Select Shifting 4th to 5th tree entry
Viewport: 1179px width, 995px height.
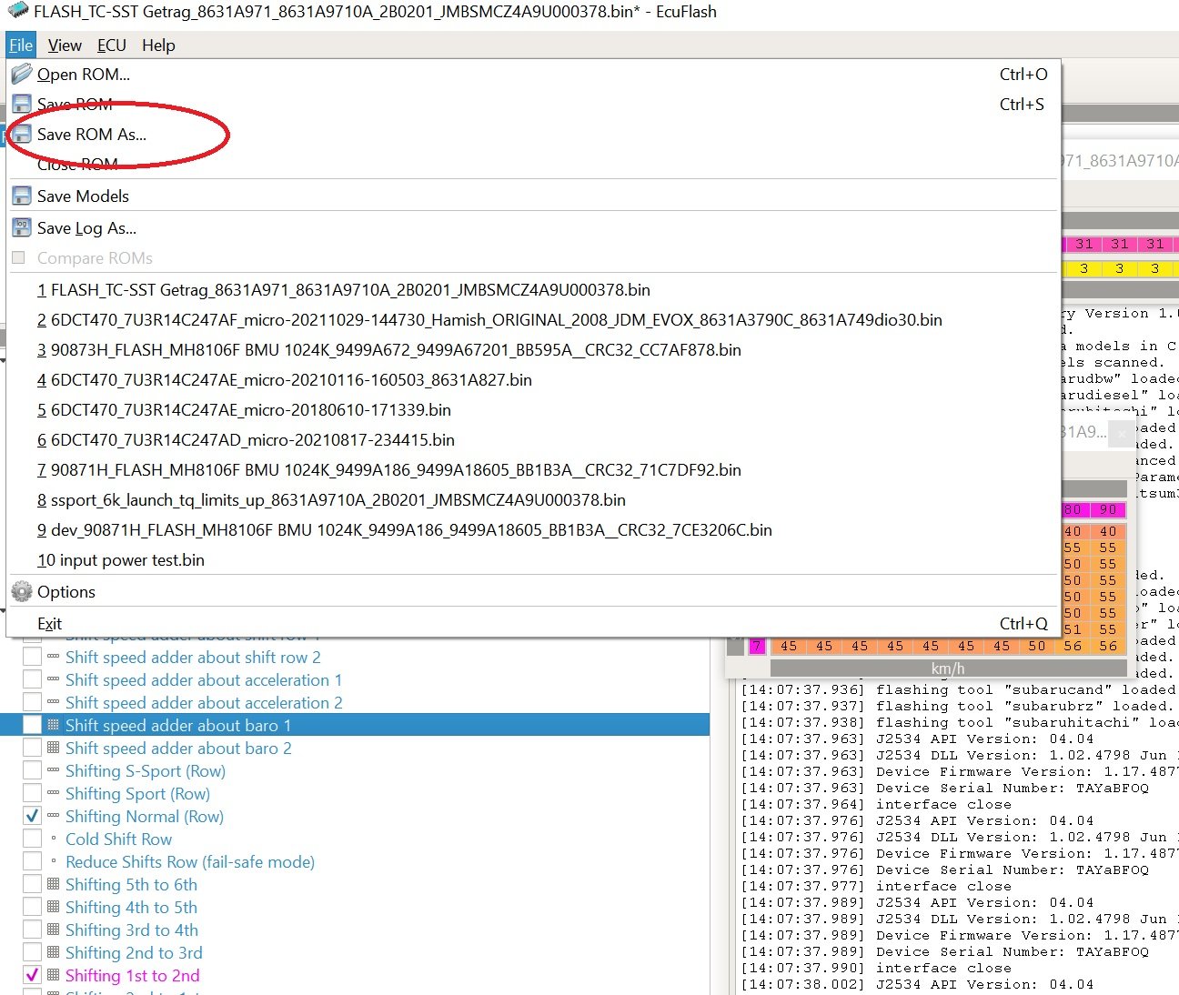[x=131, y=907]
